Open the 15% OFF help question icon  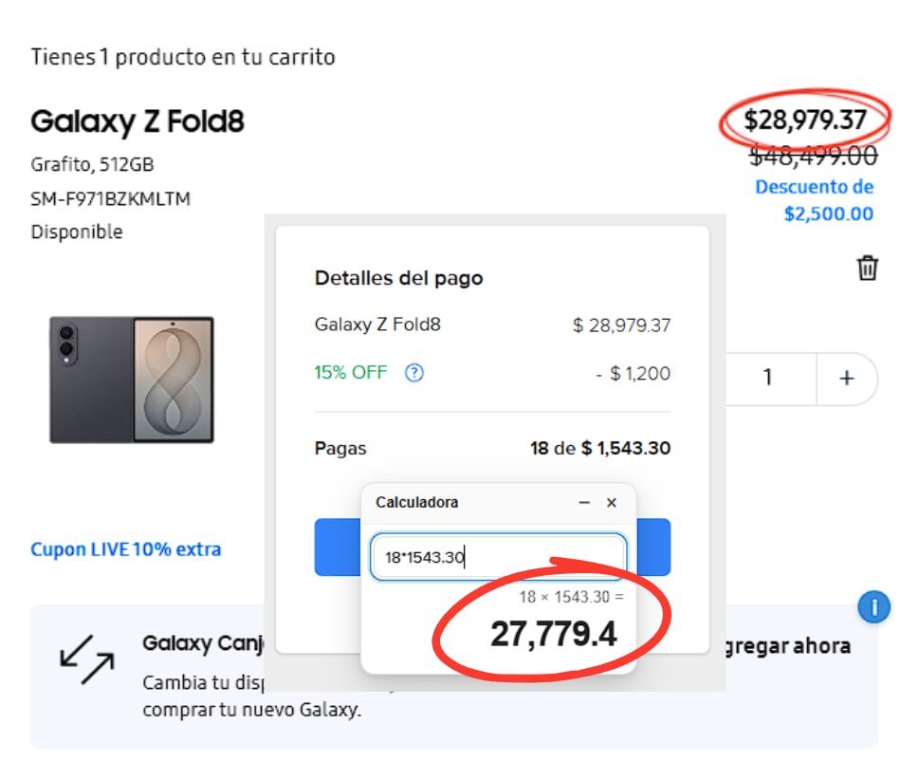(414, 373)
